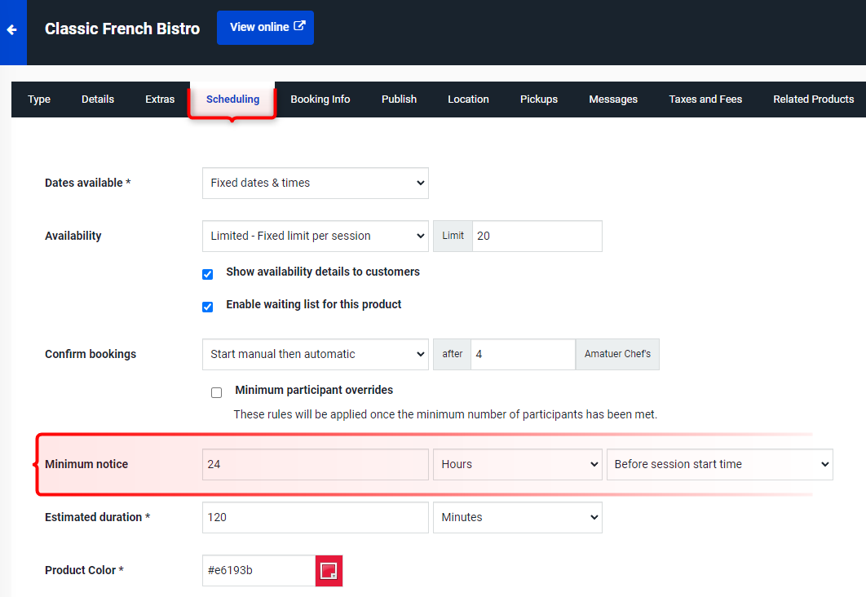Open the Minimum notice Hours unit dropdown
This screenshot has width=866, height=597.
pyautogui.click(x=518, y=464)
